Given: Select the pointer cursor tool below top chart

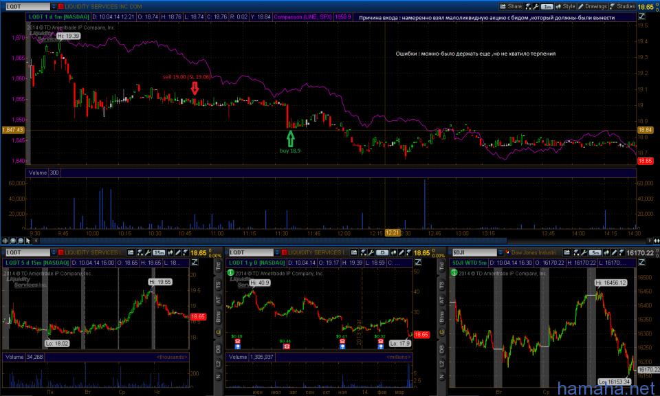Looking at the screenshot, I should pos(28,241).
